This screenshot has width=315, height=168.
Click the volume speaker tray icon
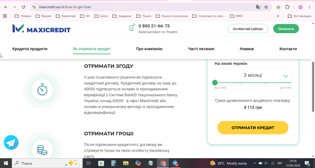[266, 163]
